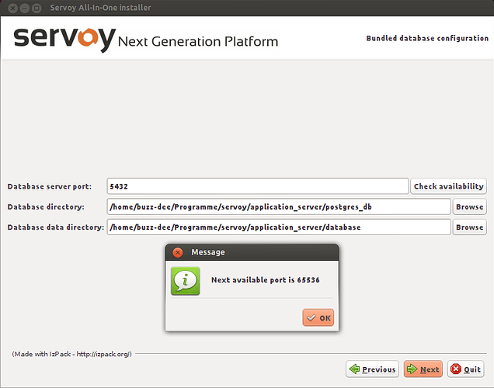Focus the Database server port field

pos(258,186)
